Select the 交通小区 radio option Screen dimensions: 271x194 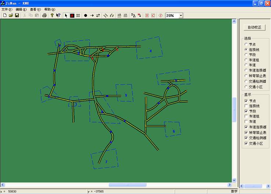coord(246,87)
